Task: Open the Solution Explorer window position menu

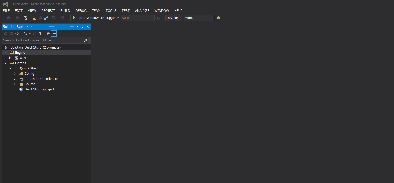Action: pos(78,27)
